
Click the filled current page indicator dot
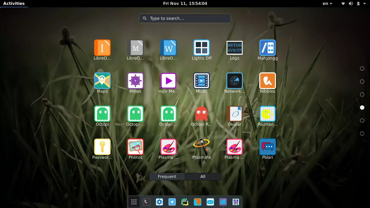point(362,108)
